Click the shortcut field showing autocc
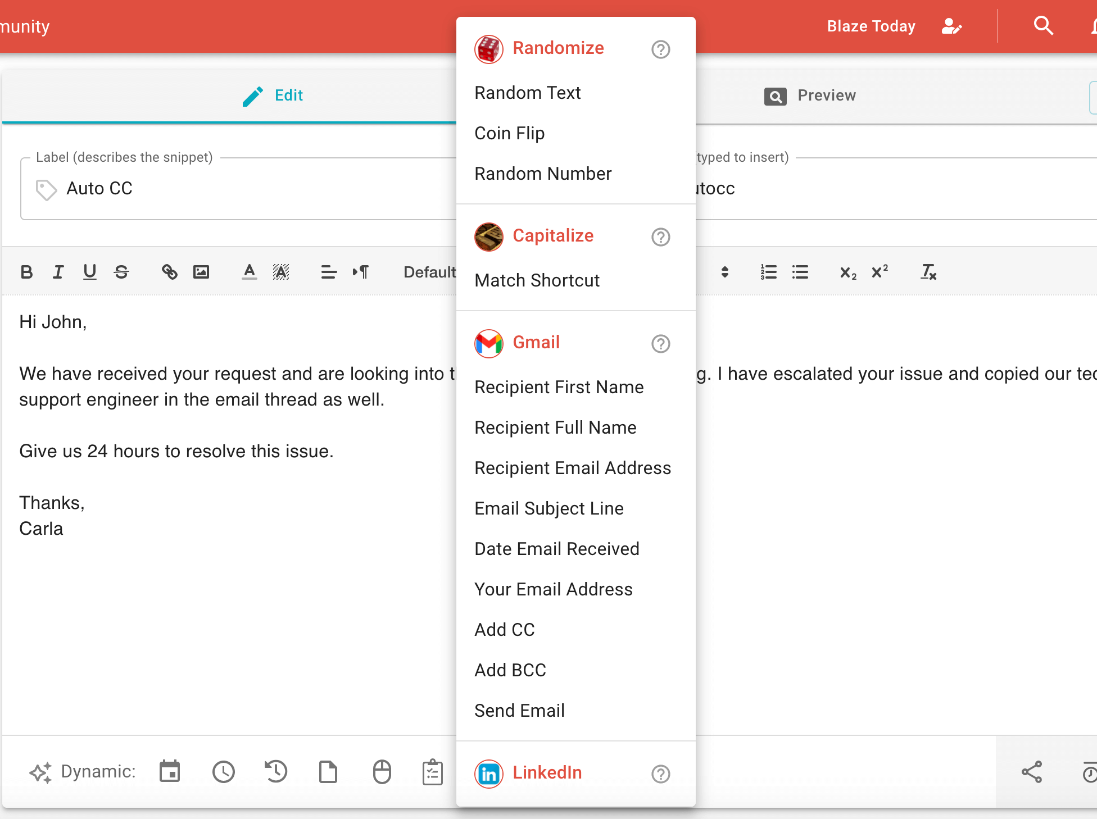1097x819 pixels. (896, 189)
